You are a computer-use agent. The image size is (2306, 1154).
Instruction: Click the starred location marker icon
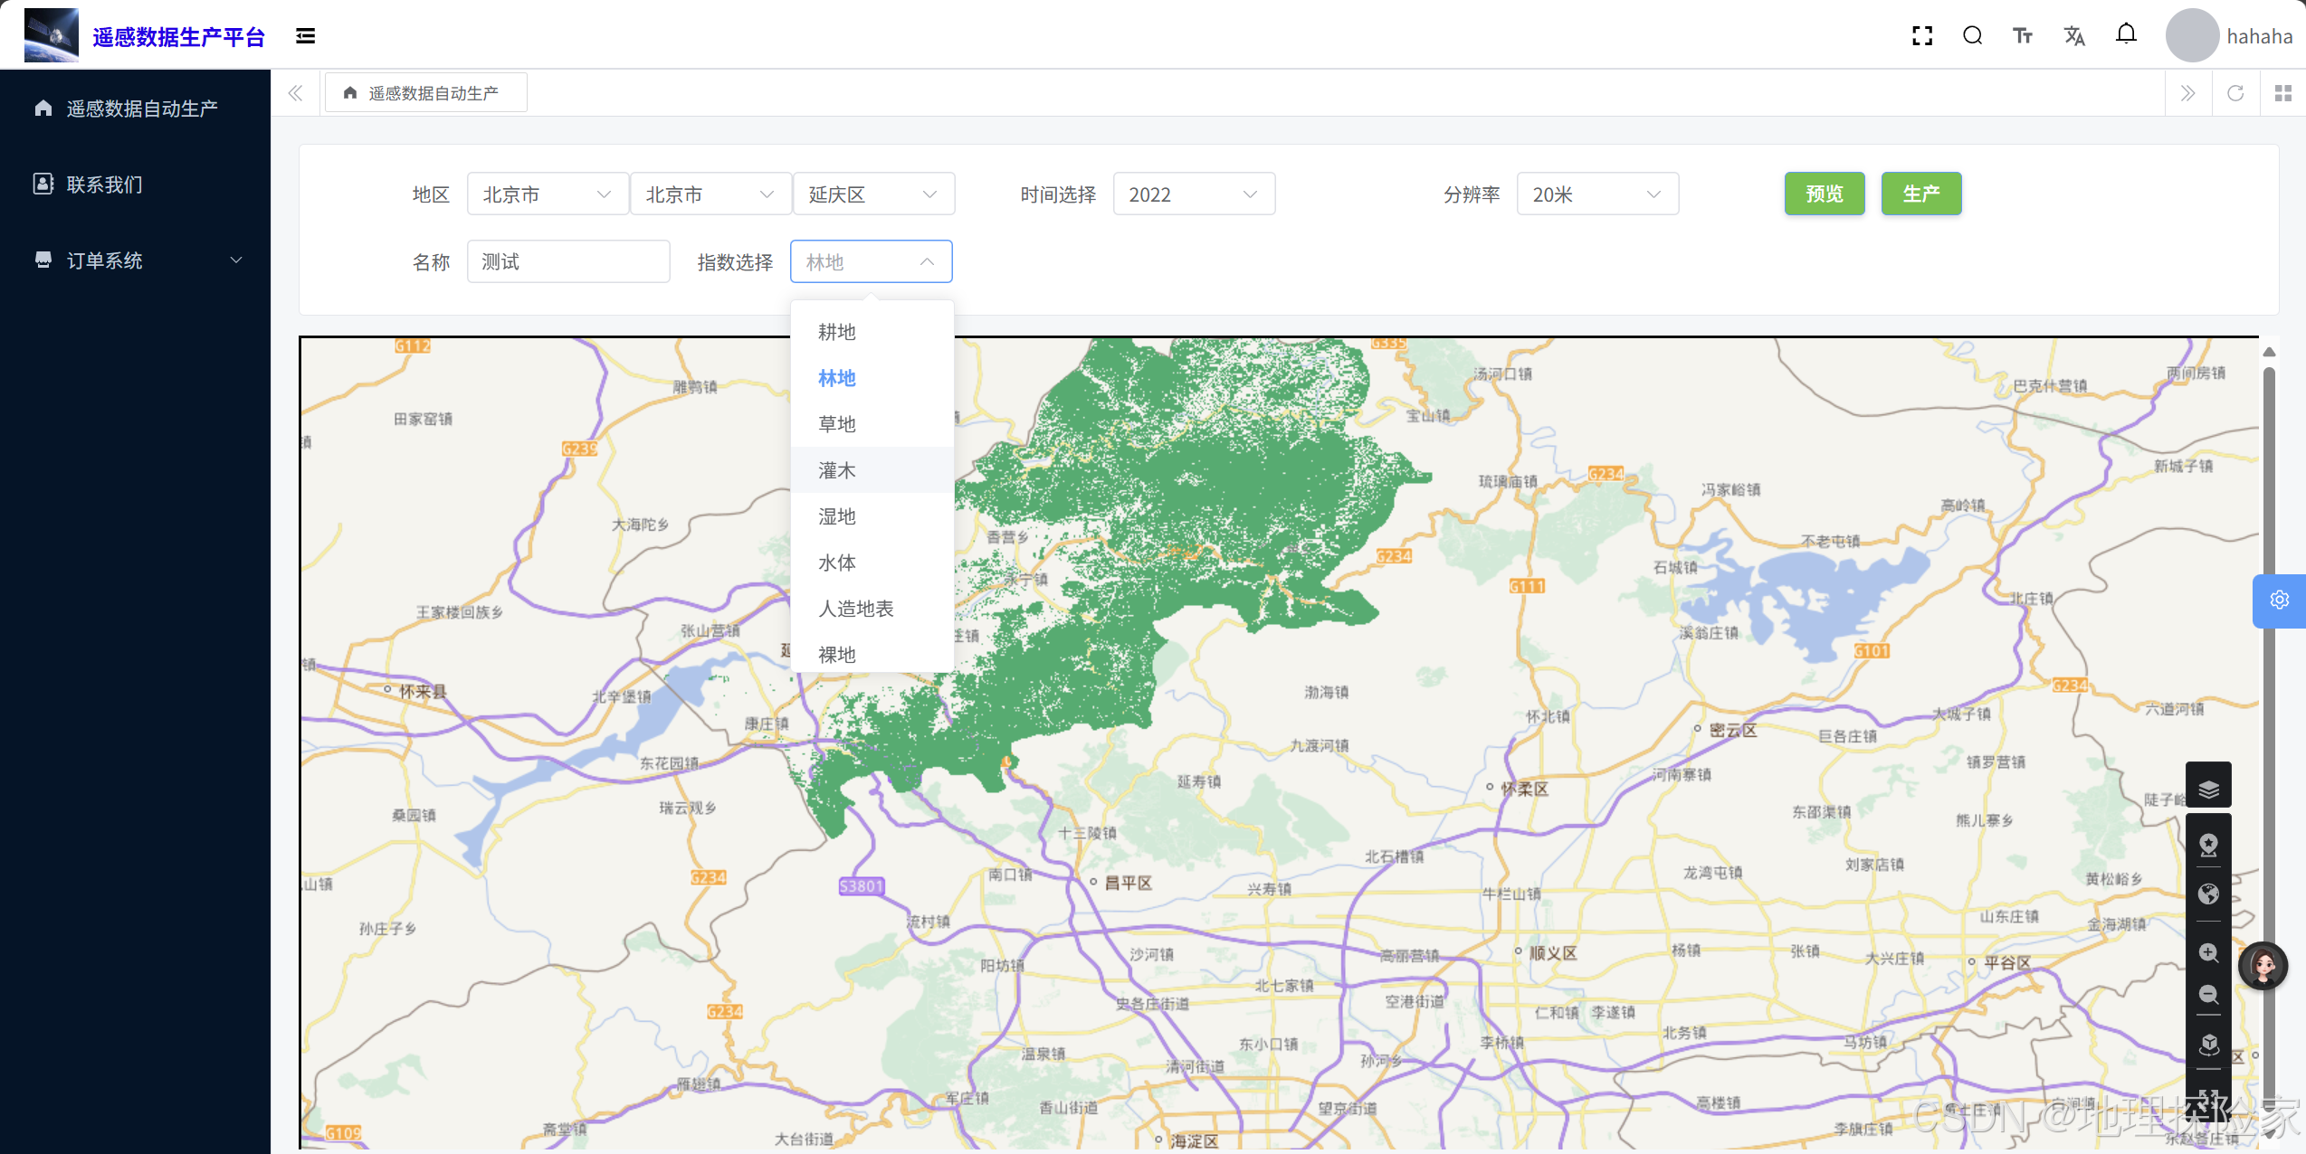click(x=2208, y=845)
